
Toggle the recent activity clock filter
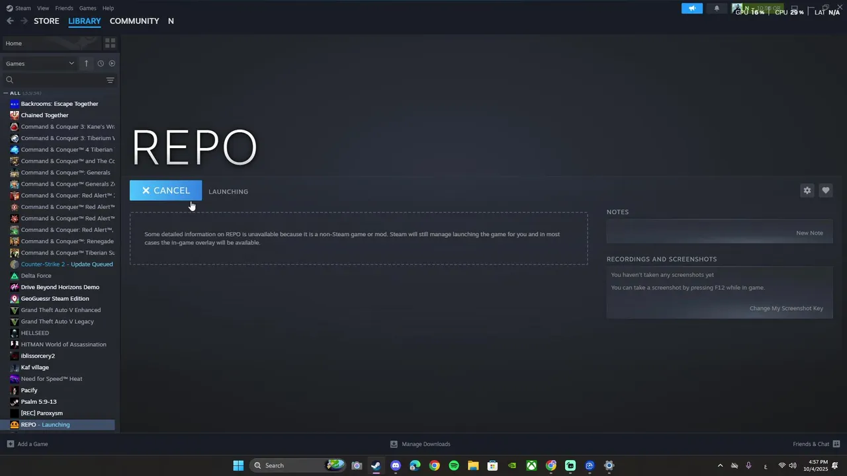click(101, 63)
